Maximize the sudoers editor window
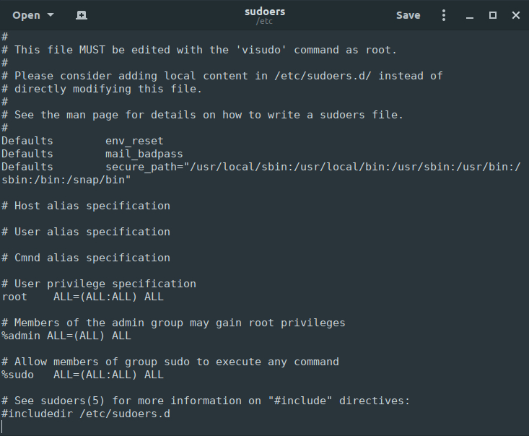The height and width of the screenshot is (436, 529). 493,15
